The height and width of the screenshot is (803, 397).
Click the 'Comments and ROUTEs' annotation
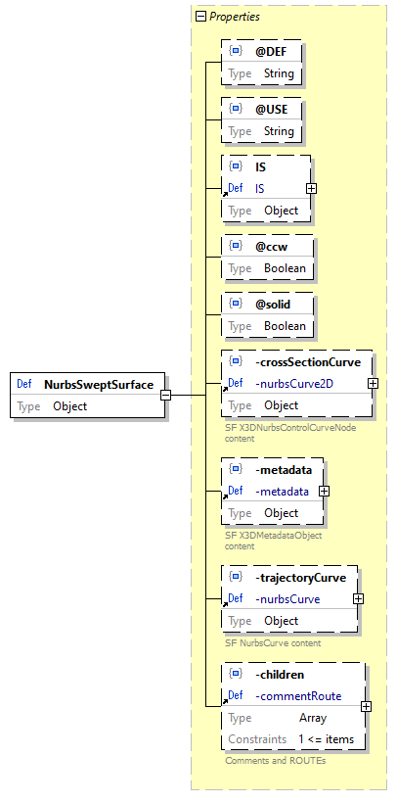[x=275, y=761]
